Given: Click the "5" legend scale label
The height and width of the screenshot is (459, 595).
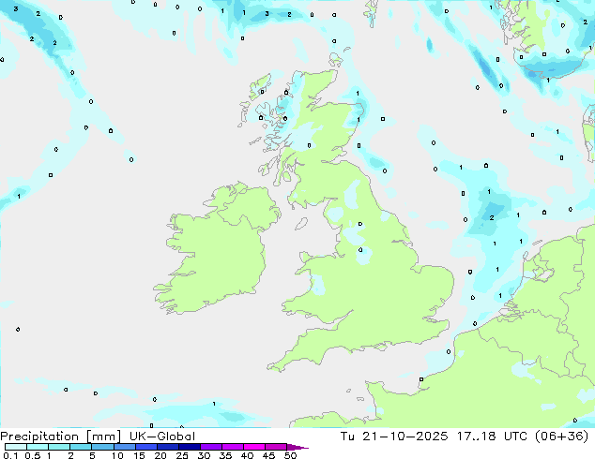Looking at the screenshot, I should [x=92, y=455].
